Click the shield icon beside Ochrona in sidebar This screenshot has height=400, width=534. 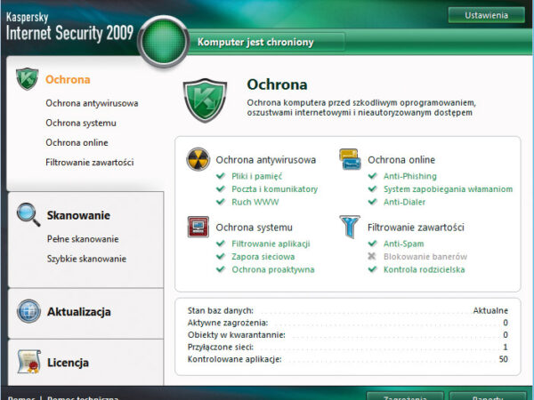pos(28,79)
